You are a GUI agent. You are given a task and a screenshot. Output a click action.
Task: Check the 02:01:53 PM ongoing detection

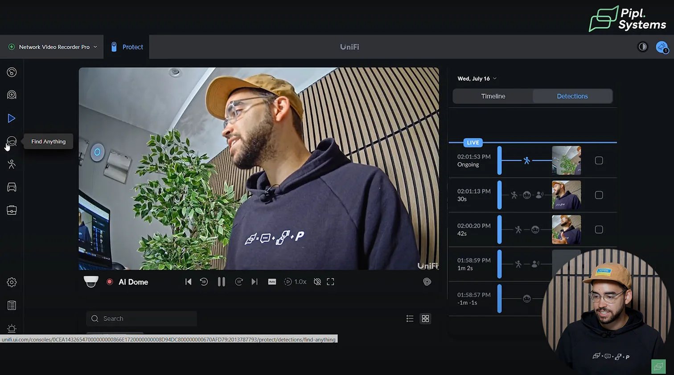[x=599, y=161]
